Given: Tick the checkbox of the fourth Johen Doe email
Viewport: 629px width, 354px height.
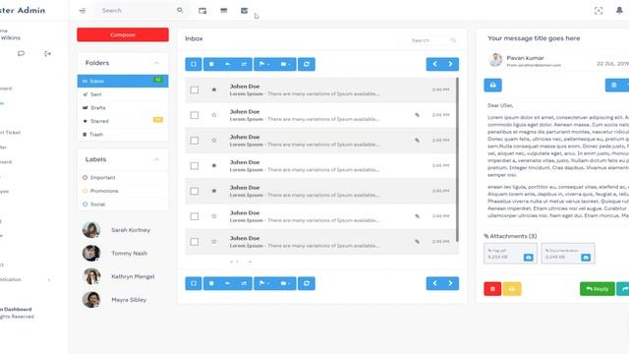Looking at the screenshot, I should (x=195, y=166).
